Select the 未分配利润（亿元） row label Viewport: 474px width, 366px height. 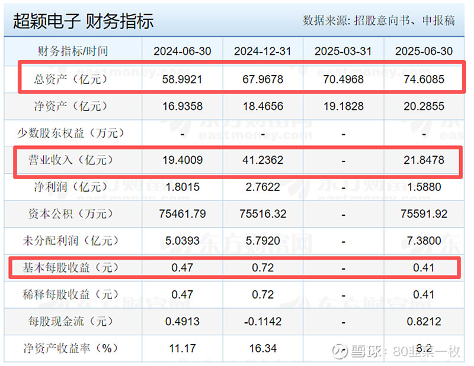click(x=71, y=241)
